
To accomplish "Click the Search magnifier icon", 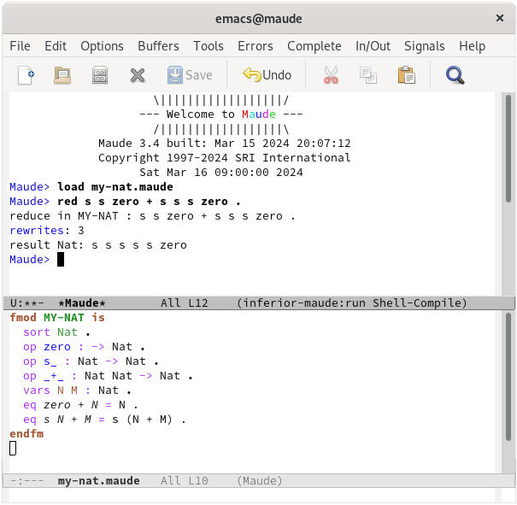I will 455,75.
